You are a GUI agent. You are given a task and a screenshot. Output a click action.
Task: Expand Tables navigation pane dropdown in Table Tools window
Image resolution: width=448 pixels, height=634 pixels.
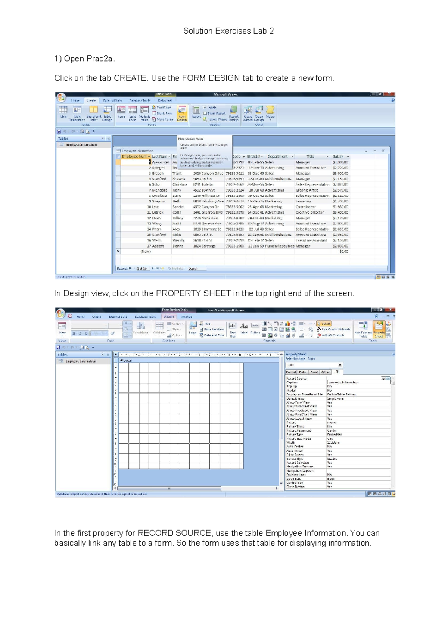[x=103, y=139]
